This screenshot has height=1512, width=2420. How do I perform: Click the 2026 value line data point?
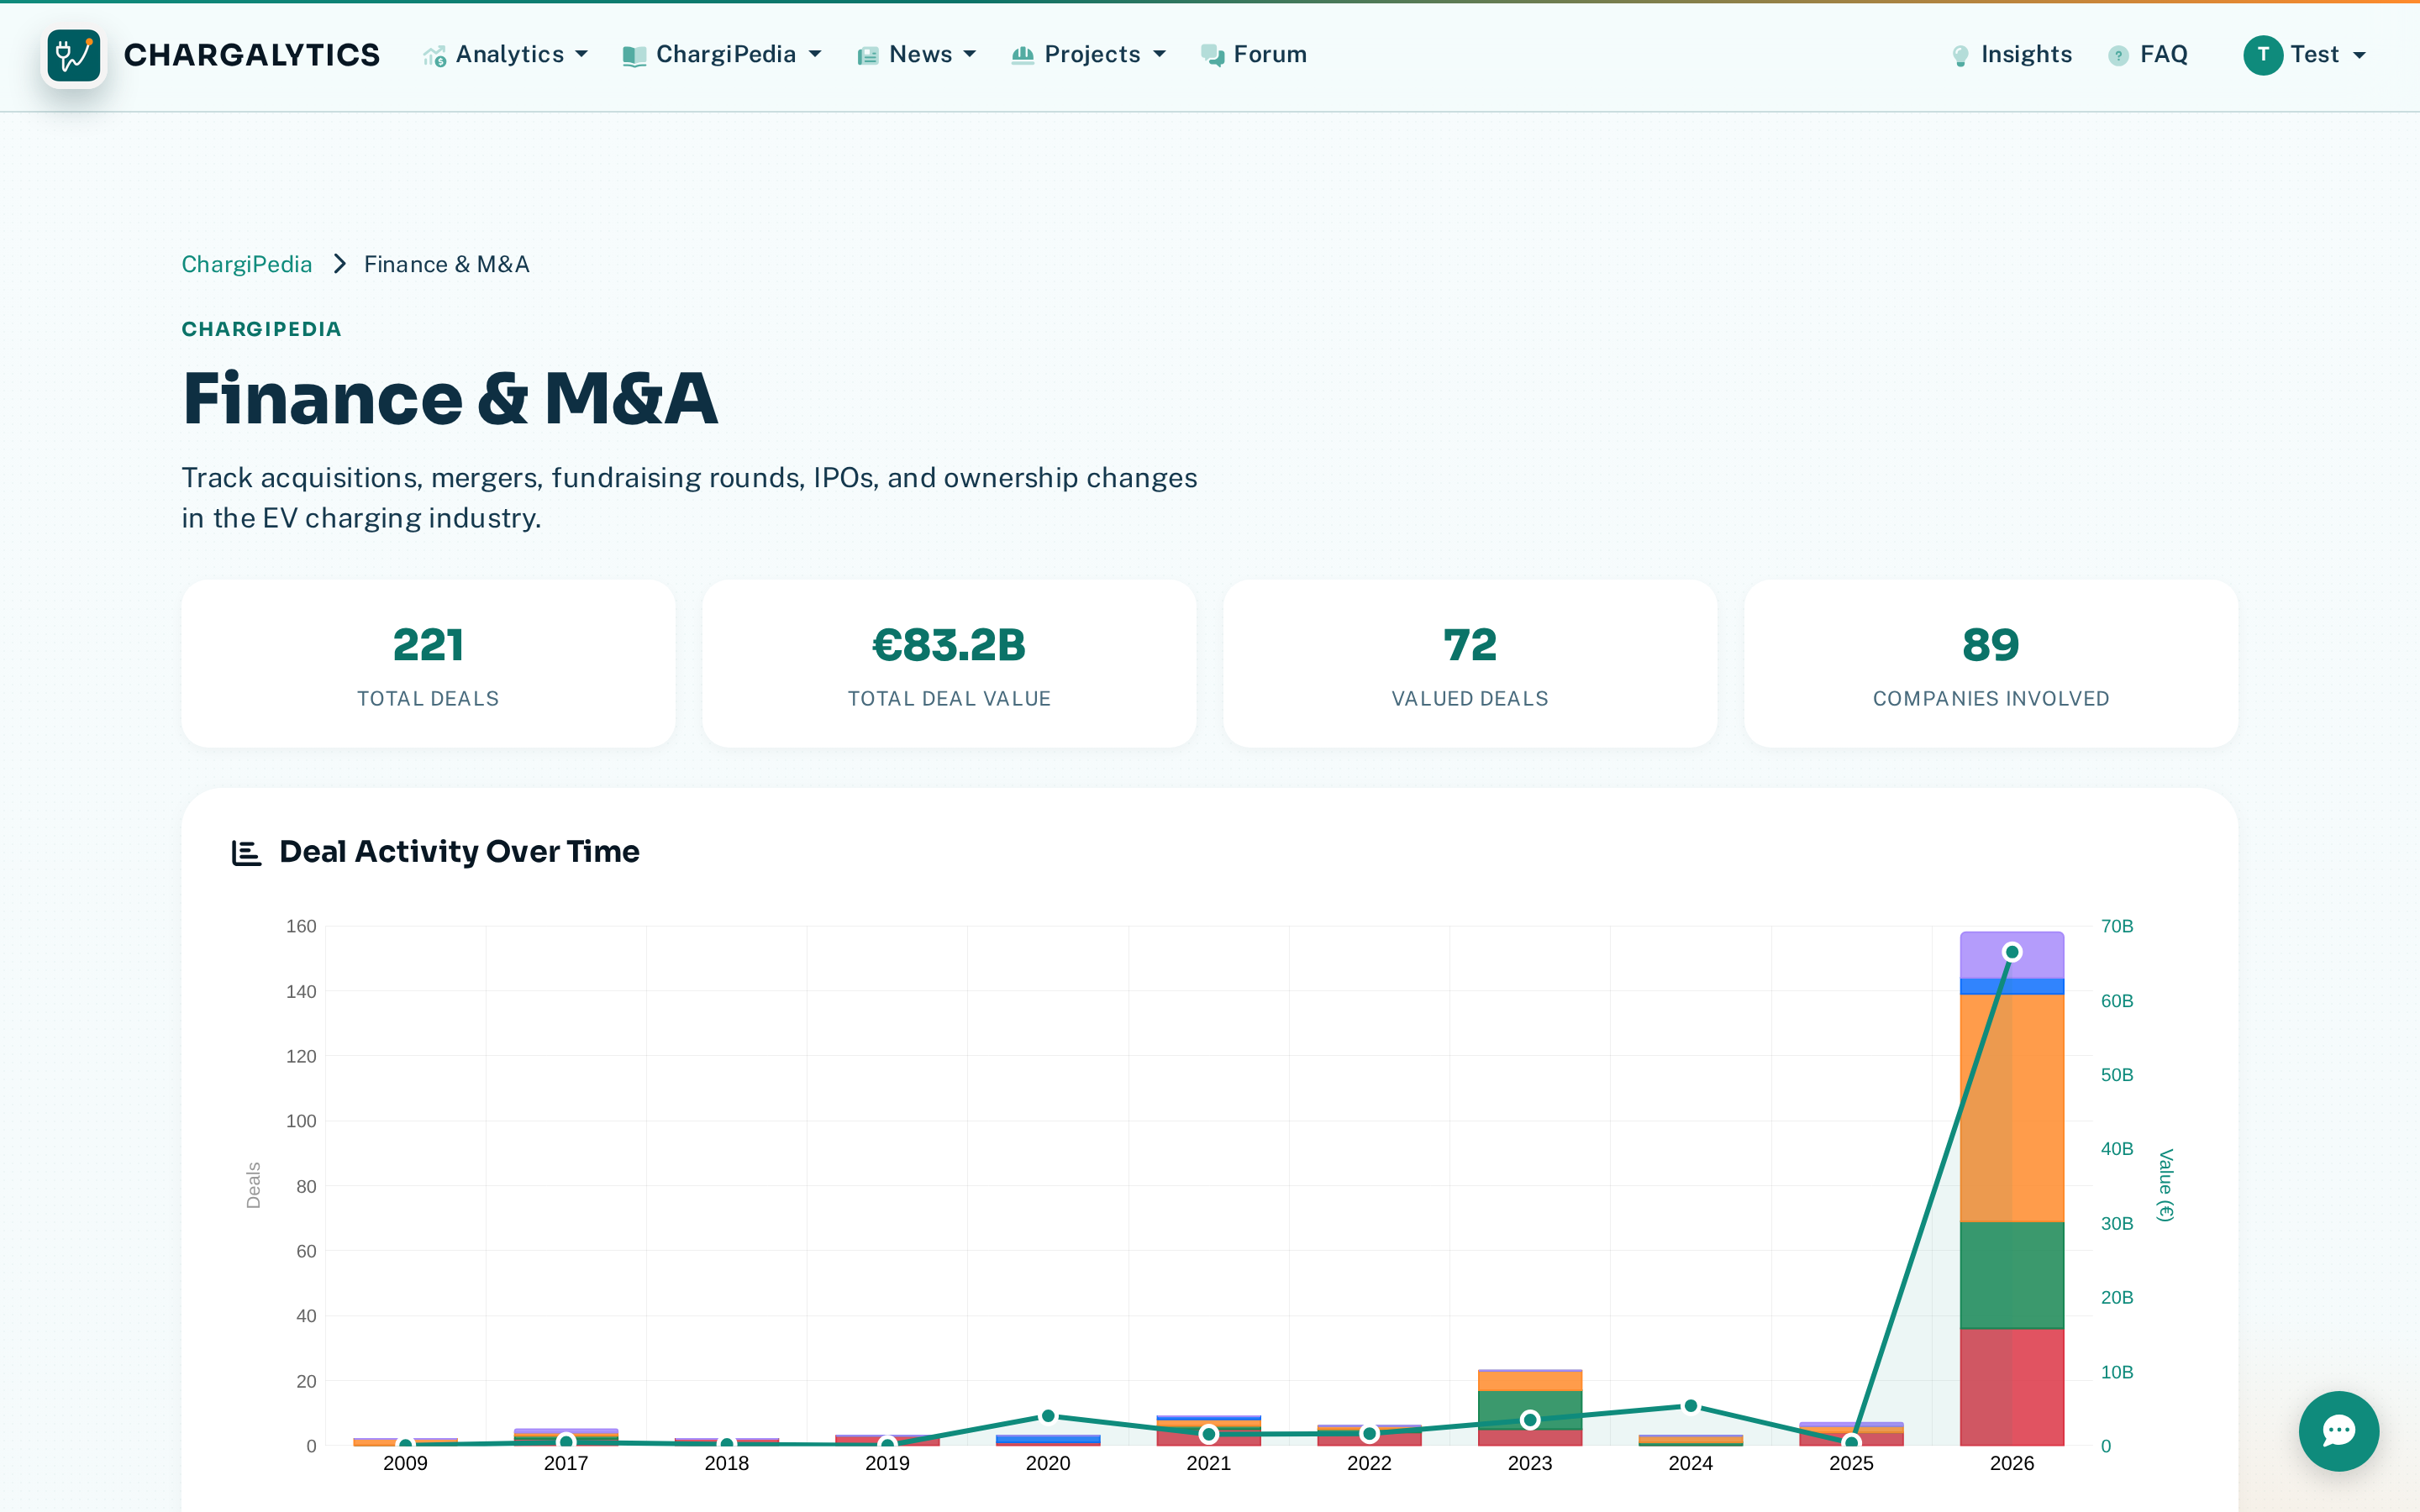click(x=2012, y=952)
